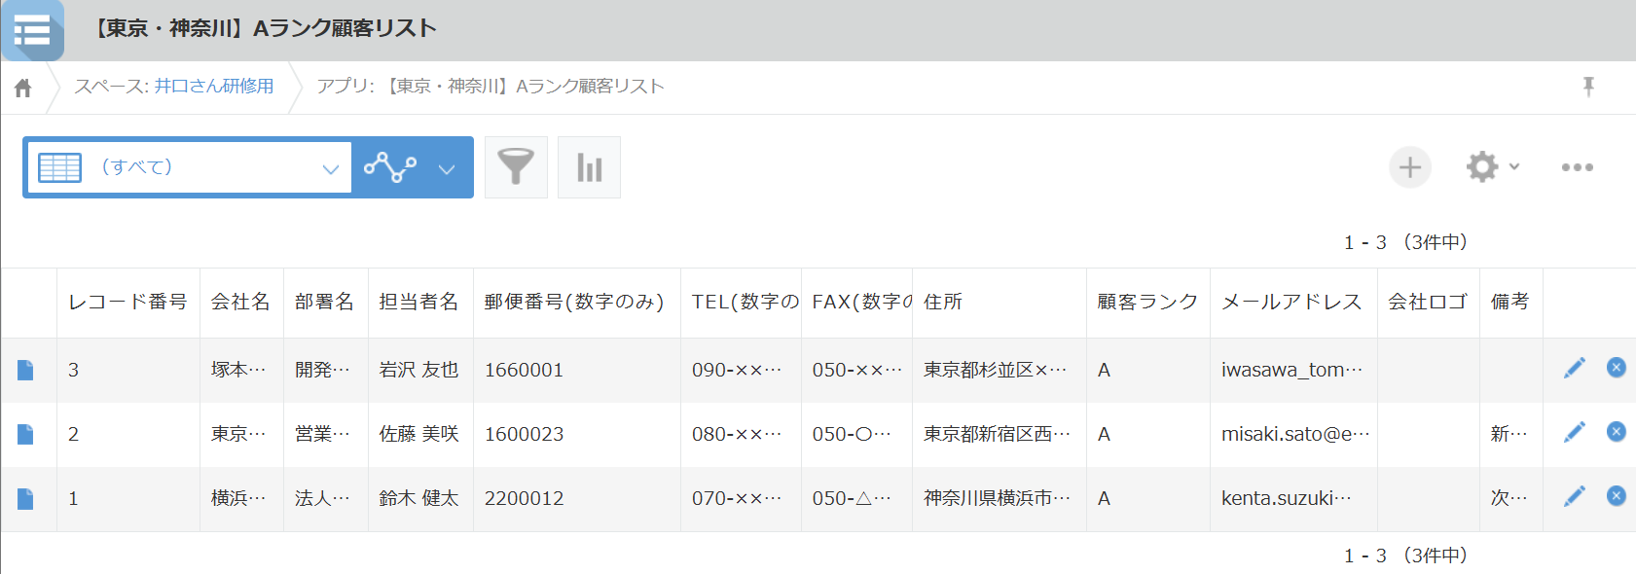The image size is (1636, 574).
Task: Delete record 3 with the x icon
Action: [1616, 367]
